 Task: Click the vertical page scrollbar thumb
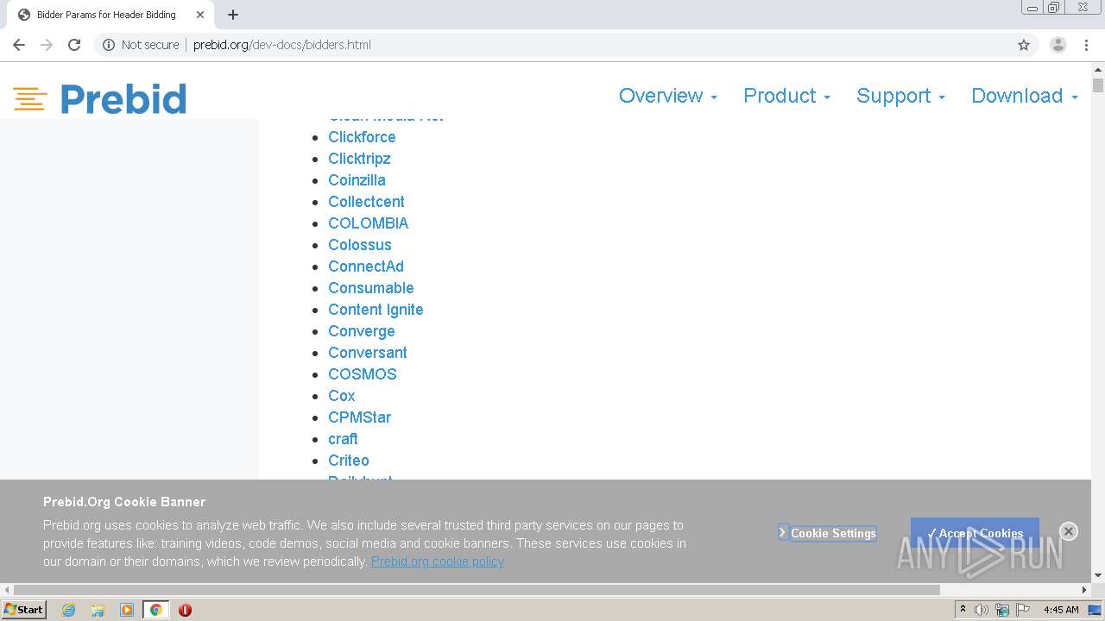point(1097,85)
